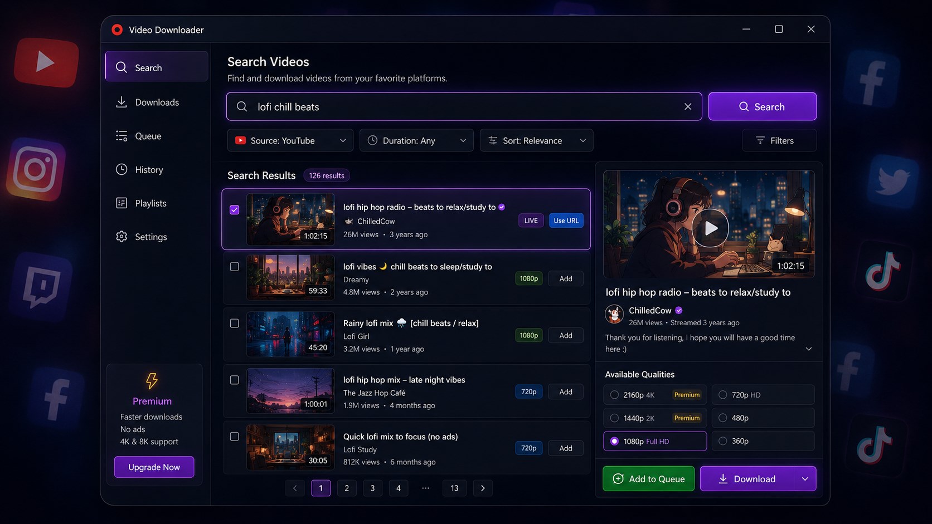This screenshot has width=932, height=524.
Task: Jump to results page 13
Action: point(455,488)
